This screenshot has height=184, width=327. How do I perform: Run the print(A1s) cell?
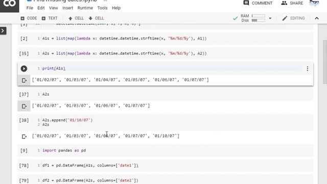24,68
